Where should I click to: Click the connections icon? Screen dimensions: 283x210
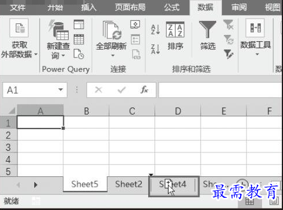point(135,24)
